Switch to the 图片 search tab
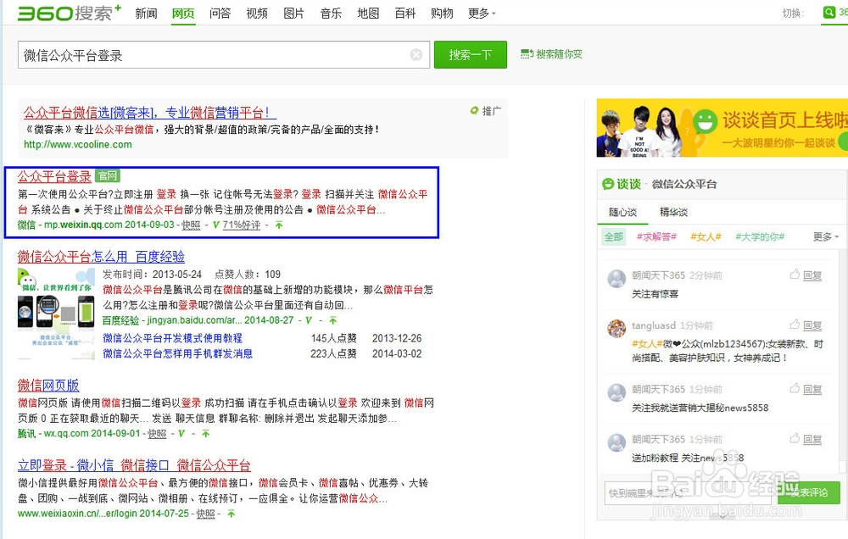The width and height of the screenshot is (848, 539). point(293,13)
